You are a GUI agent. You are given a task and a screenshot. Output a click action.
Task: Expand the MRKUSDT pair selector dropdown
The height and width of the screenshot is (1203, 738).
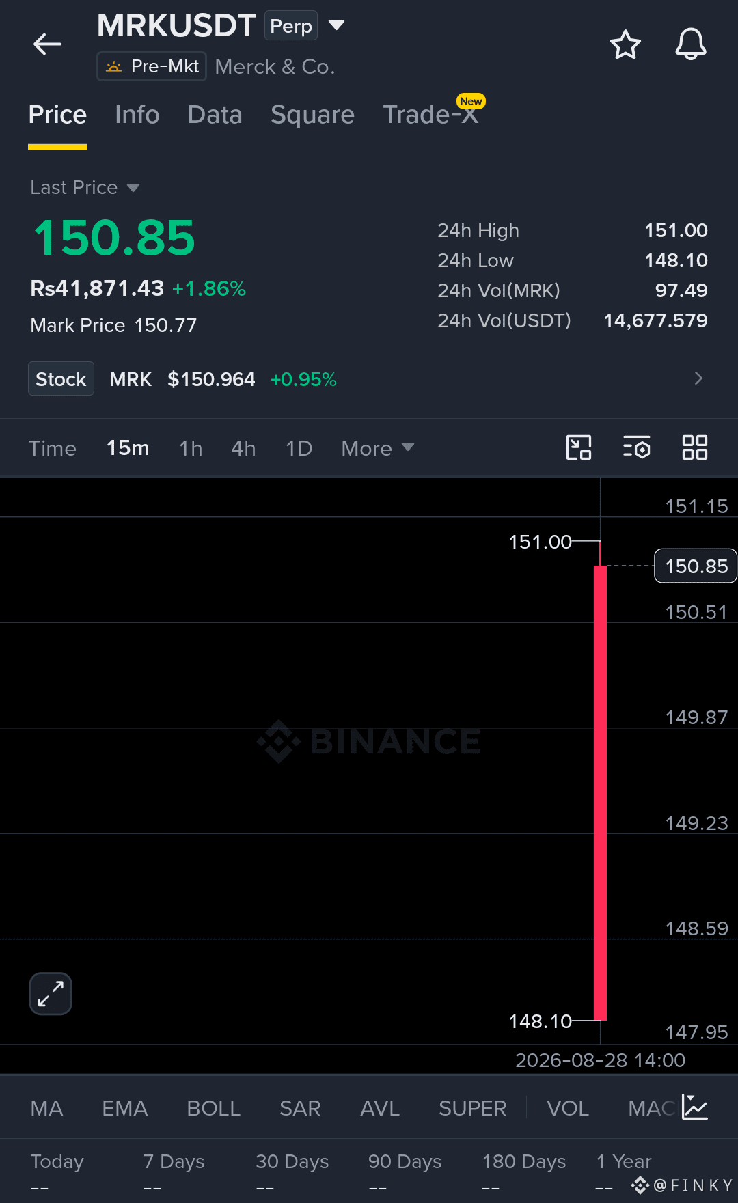click(x=336, y=25)
